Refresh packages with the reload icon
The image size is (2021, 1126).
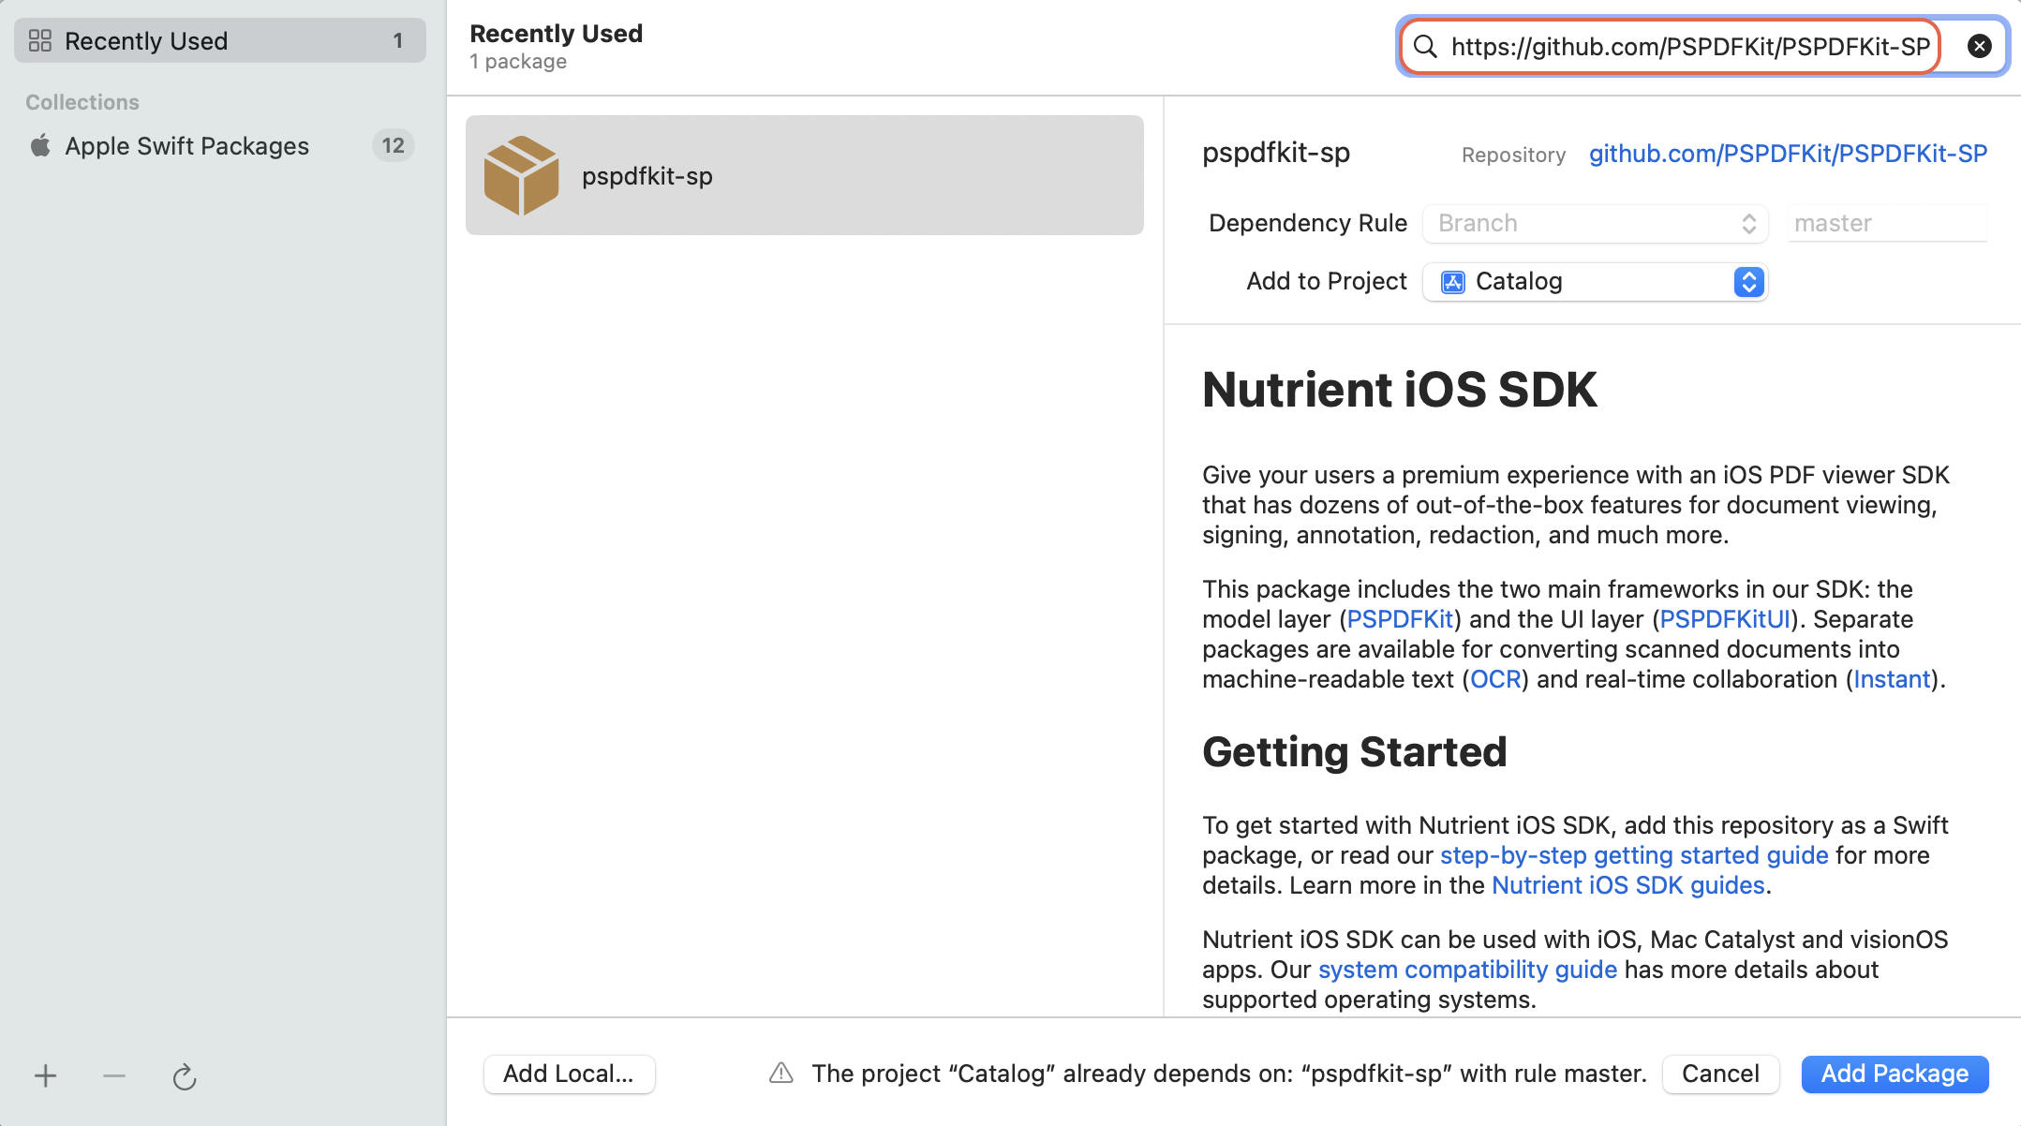pyautogui.click(x=185, y=1076)
